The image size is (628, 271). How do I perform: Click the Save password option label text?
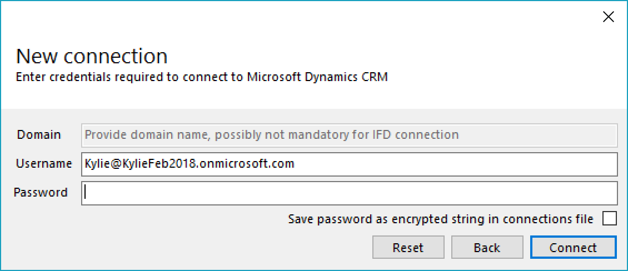click(x=441, y=219)
